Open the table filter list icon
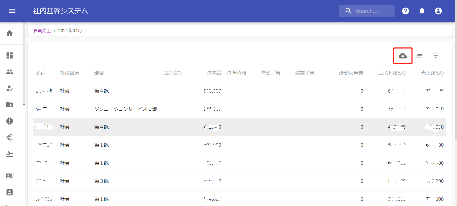 coord(435,56)
